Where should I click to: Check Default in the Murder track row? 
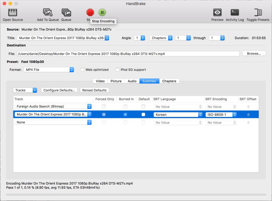click(143, 114)
